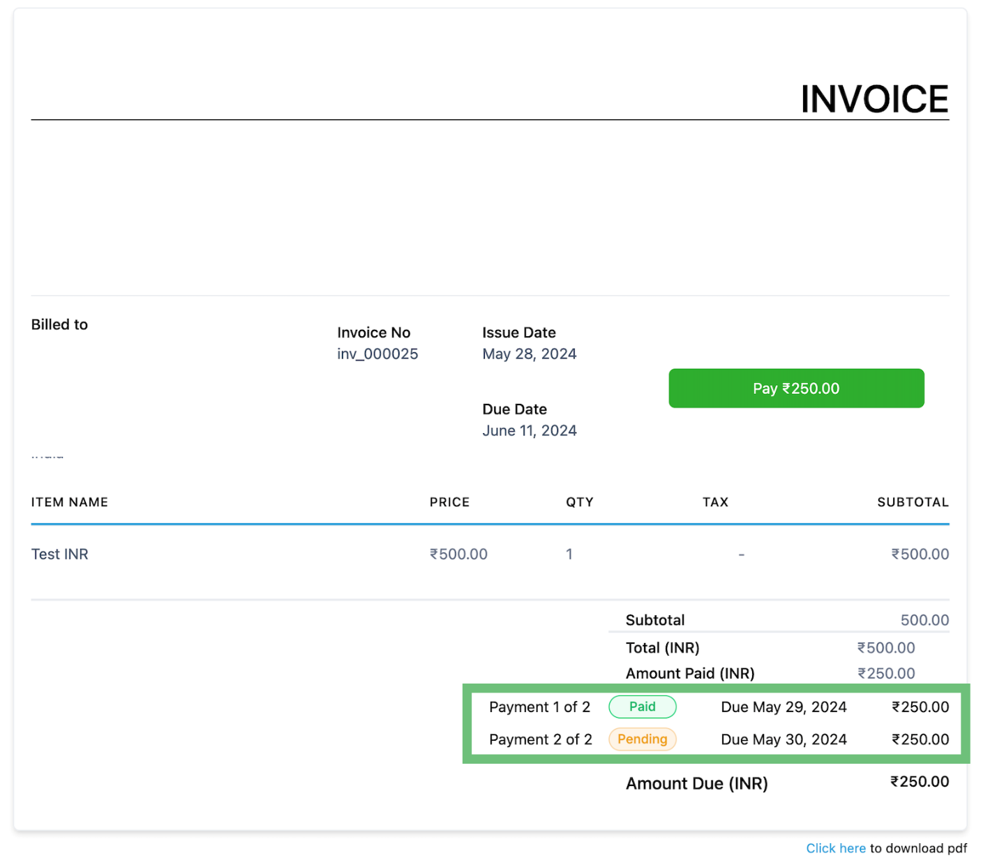Click the INVOICE heading
Image resolution: width=997 pixels, height=860 pixels.
click(875, 99)
